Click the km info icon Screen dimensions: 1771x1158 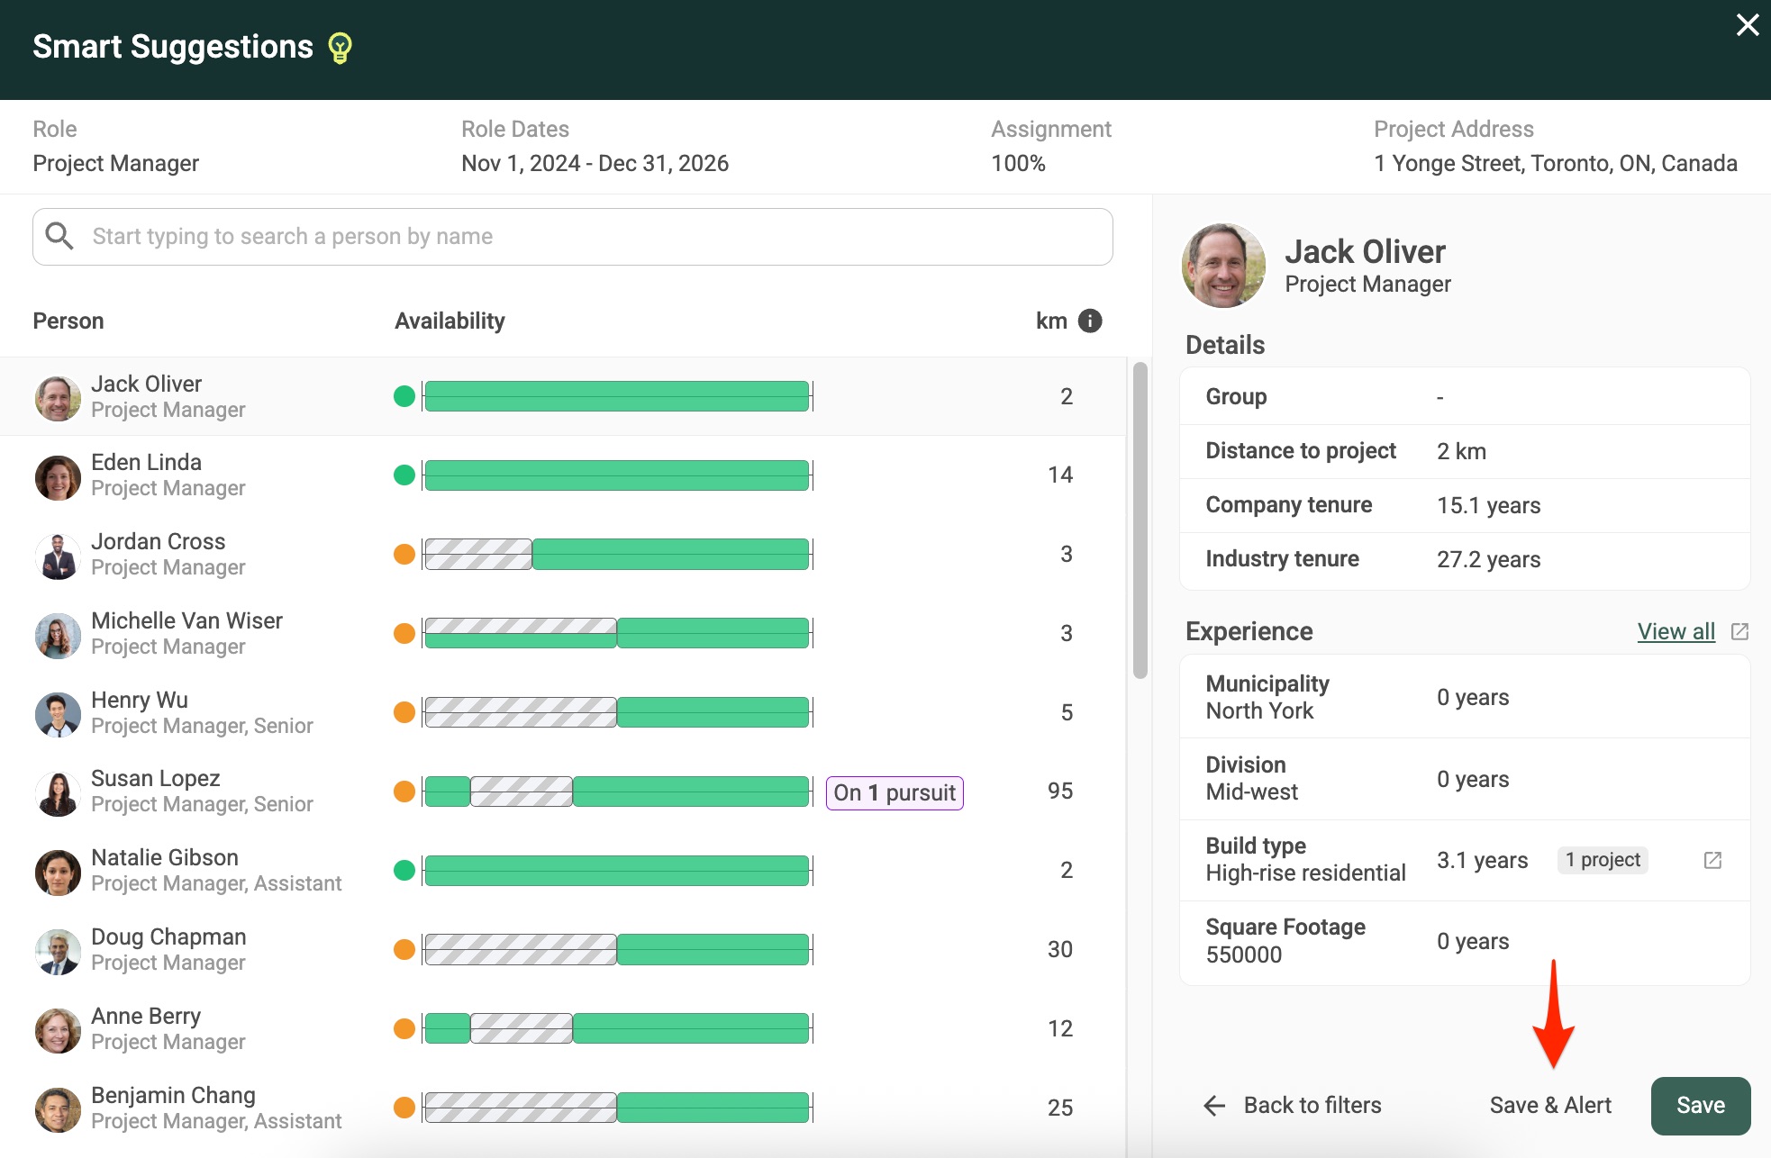tap(1090, 321)
